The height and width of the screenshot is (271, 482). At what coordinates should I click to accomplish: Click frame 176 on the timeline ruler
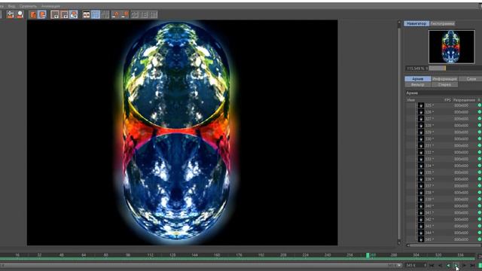(x=239, y=255)
